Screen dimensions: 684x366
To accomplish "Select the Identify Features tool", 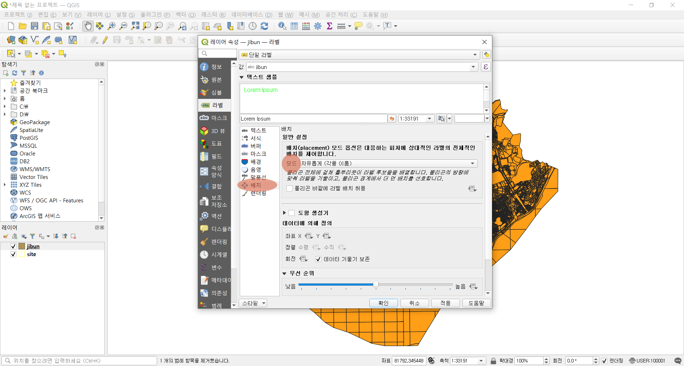I will click(283, 26).
